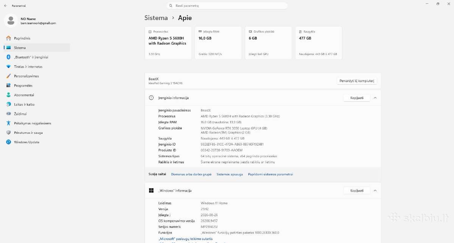The image size is (454, 243).
Task: Click the IdeaPad Gaming 3 15ACH6 model text
Action: pyautogui.click(x=166, y=83)
